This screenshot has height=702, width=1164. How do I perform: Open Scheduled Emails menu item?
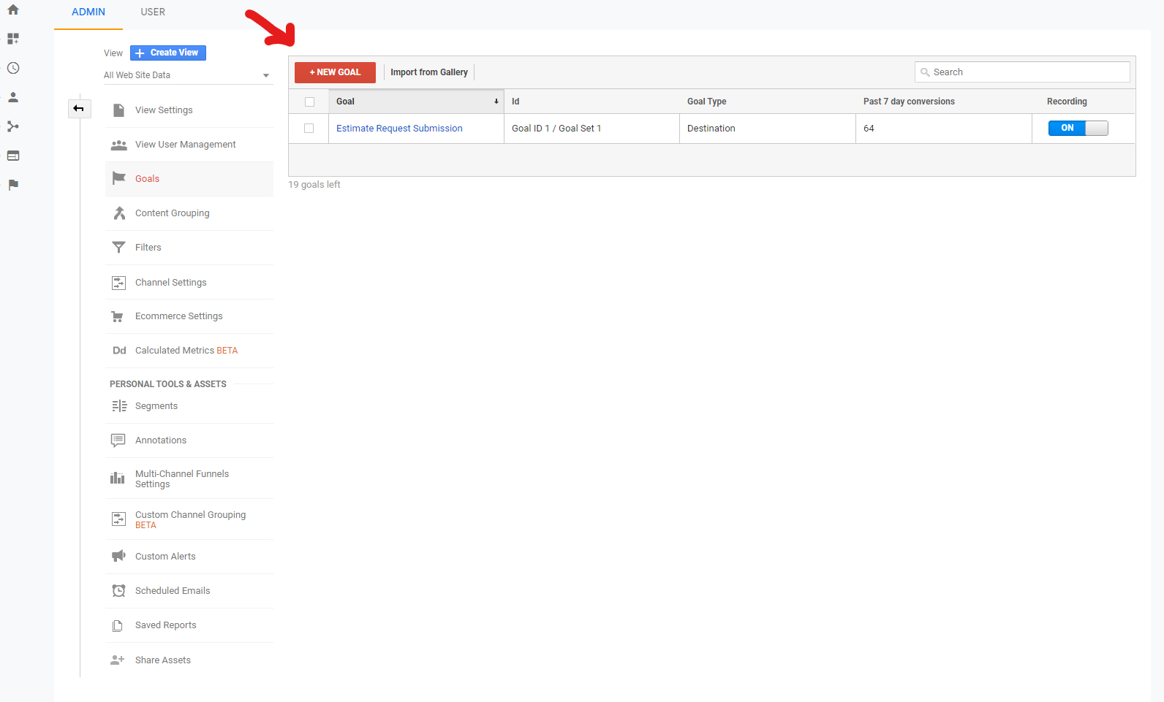click(x=189, y=591)
